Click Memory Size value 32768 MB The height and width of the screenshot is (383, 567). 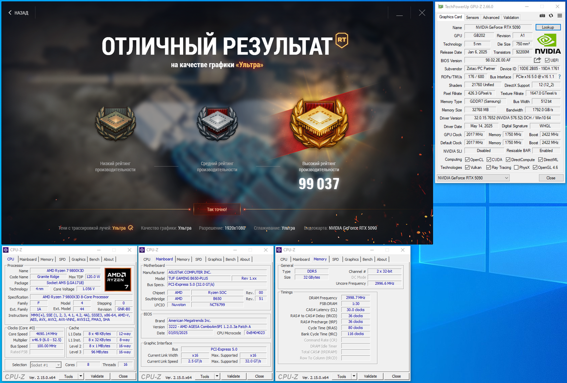point(480,110)
